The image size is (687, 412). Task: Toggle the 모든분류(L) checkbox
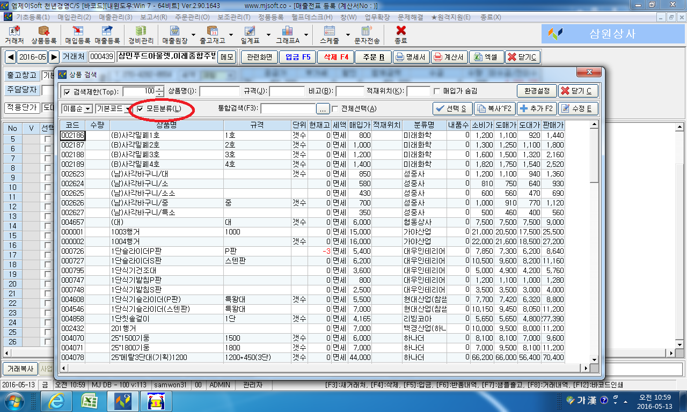[x=141, y=109]
